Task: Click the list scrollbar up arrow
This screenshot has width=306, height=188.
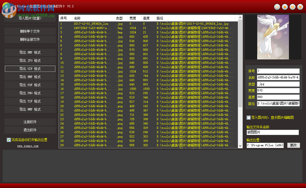Action: pyautogui.click(x=240, y=17)
